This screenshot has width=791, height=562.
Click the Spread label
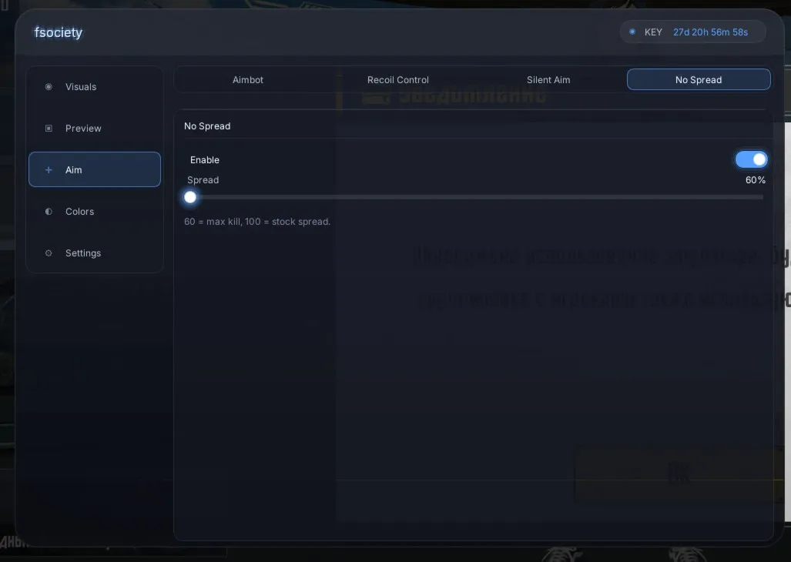pos(203,180)
